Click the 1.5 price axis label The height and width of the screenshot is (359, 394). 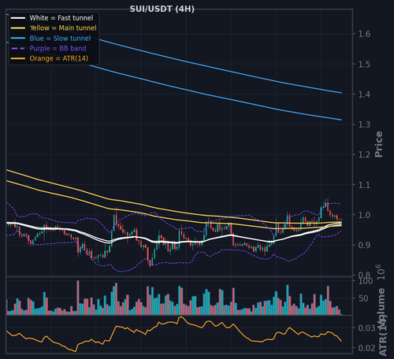click(x=364, y=64)
